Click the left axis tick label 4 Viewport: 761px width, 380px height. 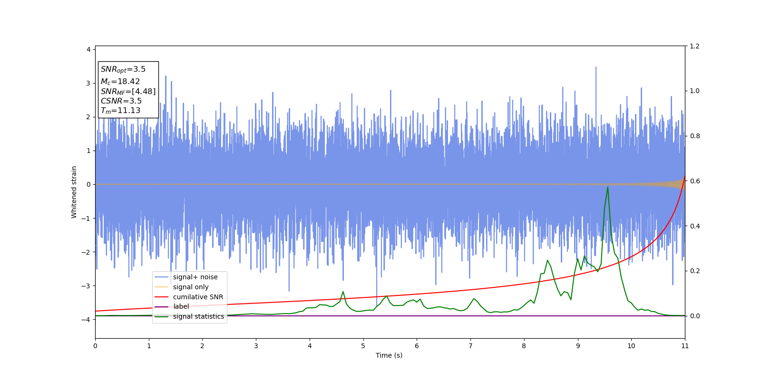click(x=88, y=49)
